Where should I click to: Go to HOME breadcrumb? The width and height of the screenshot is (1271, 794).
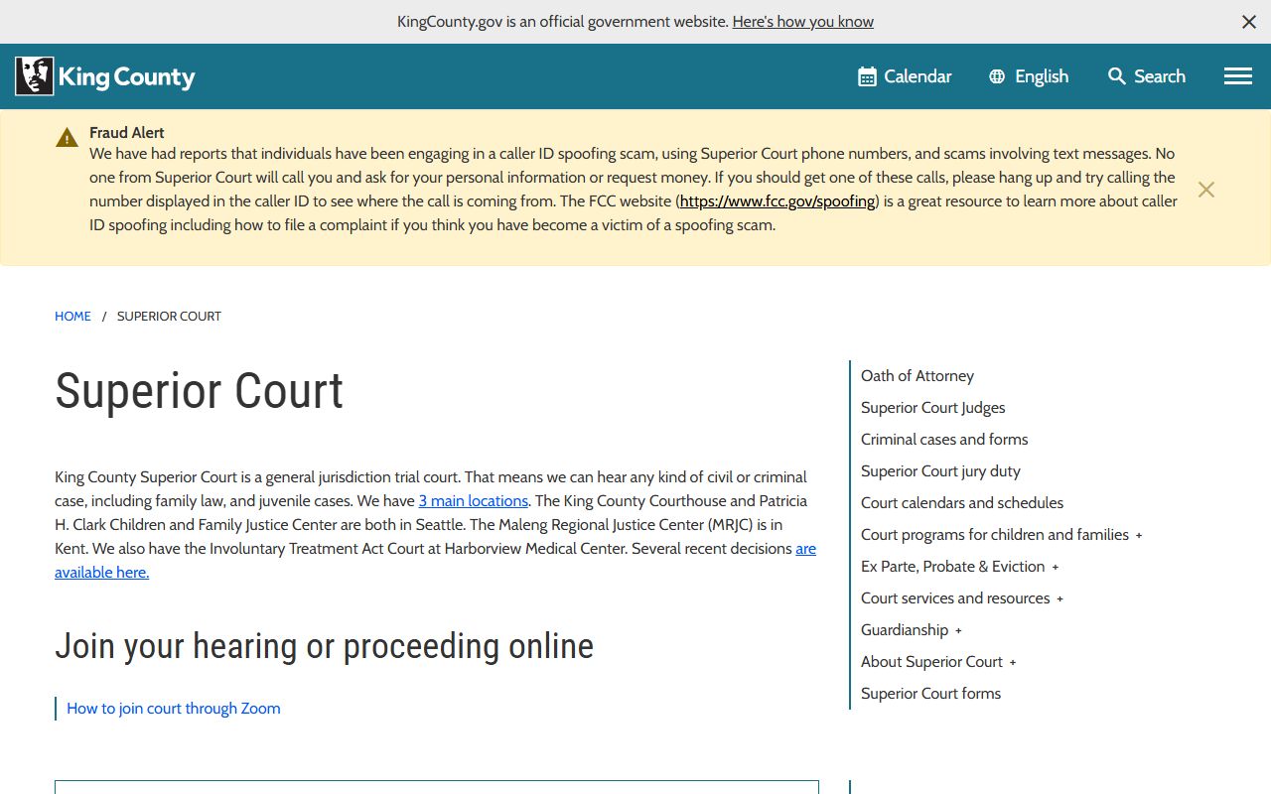tap(72, 317)
